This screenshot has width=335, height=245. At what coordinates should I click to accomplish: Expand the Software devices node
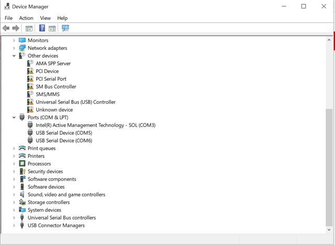[x=14, y=187]
